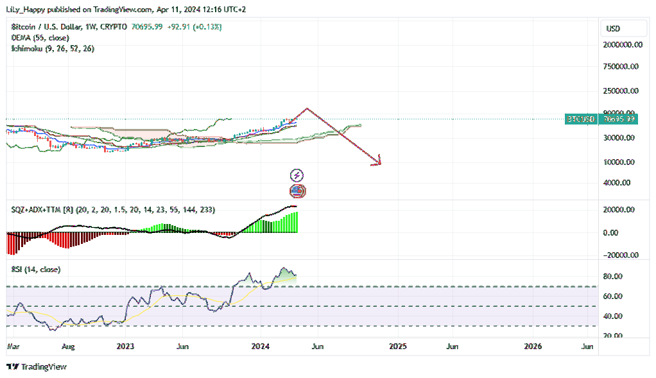Click the Bitcoin / U.S. Dollar symbol title
656x378 pixels.
pos(46,27)
